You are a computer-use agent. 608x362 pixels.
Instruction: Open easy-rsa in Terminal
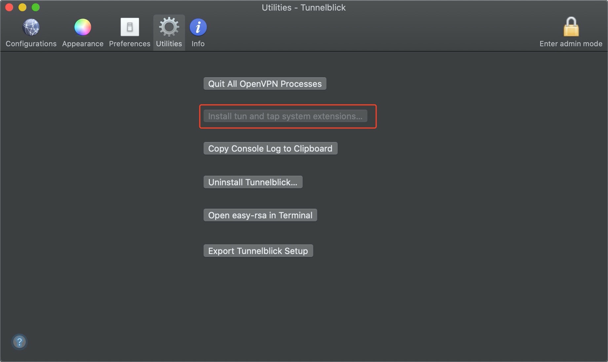pyautogui.click(x=260, y=215)
